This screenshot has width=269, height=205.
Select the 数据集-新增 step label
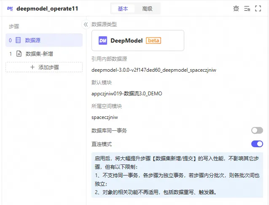pos(39,54)
